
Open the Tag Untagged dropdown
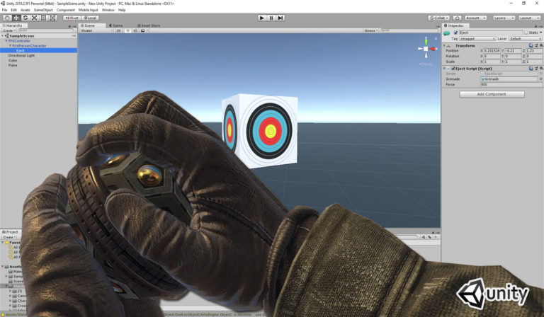[x=477, y=38]
